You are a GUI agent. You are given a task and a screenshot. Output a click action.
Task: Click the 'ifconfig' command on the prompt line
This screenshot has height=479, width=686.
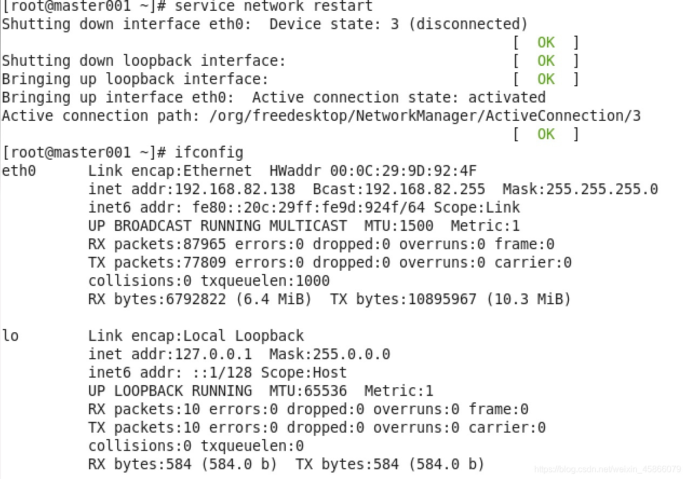point(209,153)
